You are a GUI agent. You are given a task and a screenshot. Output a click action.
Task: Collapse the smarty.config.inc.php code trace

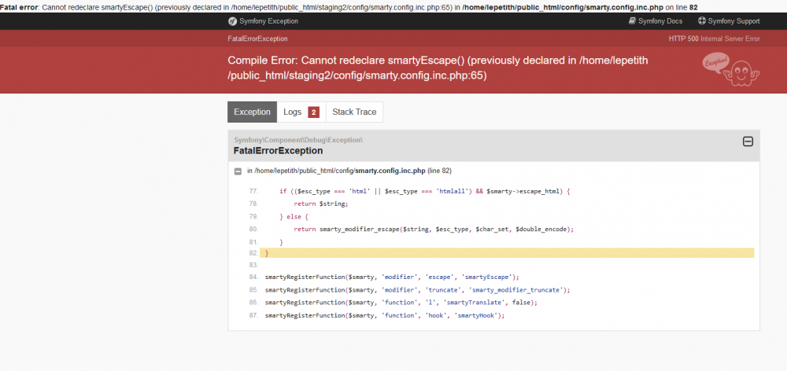238,171
